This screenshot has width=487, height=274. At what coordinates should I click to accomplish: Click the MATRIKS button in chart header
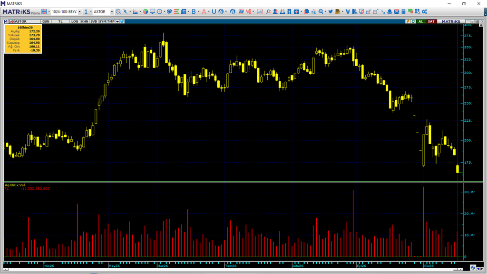(x=451, y=21)
